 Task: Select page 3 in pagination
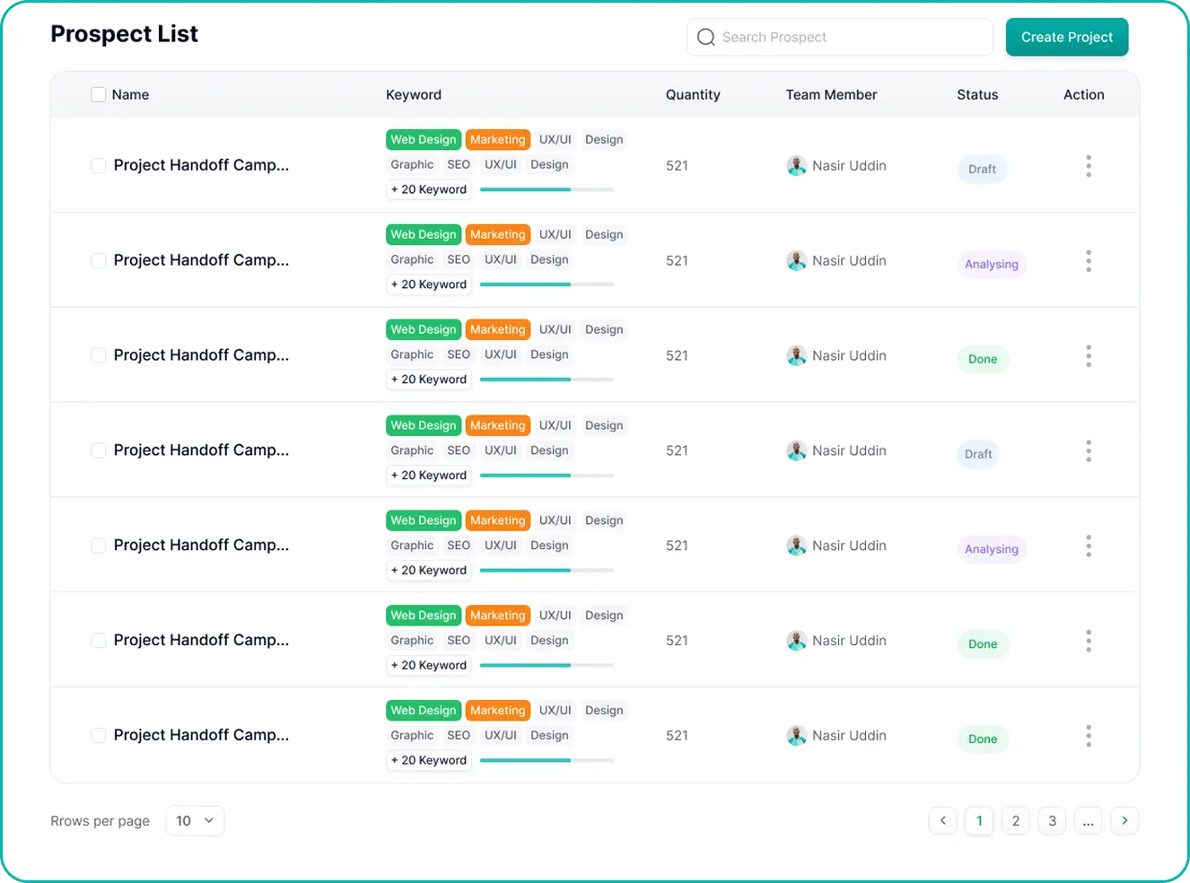pos(1052,820)
